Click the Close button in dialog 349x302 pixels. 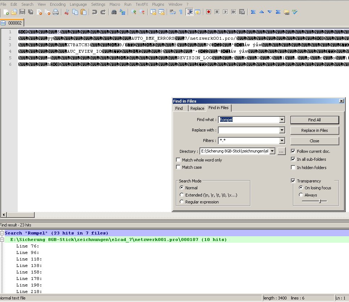(315, 141)
